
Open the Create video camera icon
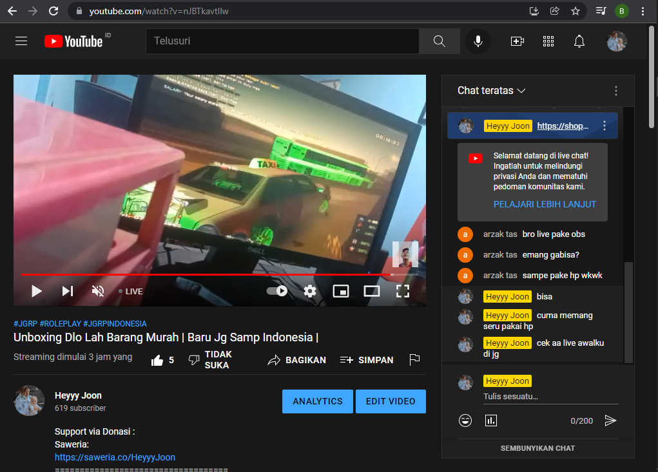(517, 41)
